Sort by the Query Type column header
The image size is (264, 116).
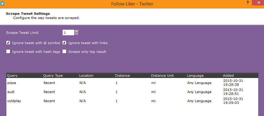click(x=60, y=76)
